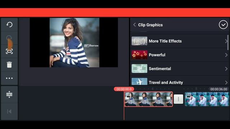
Task: Expand chevron beside Travel and Activity
Action: click(x=226, y=82)
